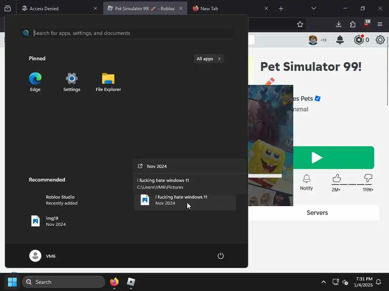Screen dimensions: 389x291
Task: Open Firefox View icon
Action: coord(8,8)
